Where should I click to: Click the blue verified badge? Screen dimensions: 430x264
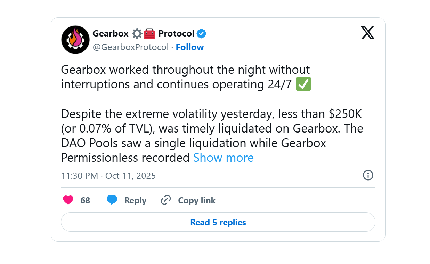[x=202, y=34]
